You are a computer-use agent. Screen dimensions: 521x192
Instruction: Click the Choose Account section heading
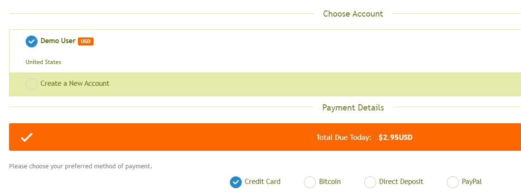pyautogui.click(x=353, y=14)
